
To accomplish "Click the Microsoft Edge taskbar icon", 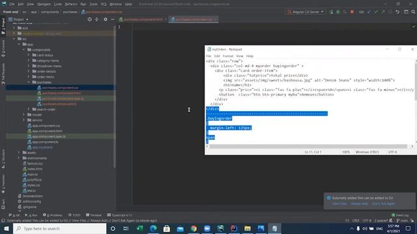I will 153,228.
